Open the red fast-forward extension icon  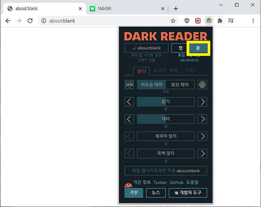[x=198, y=21]
